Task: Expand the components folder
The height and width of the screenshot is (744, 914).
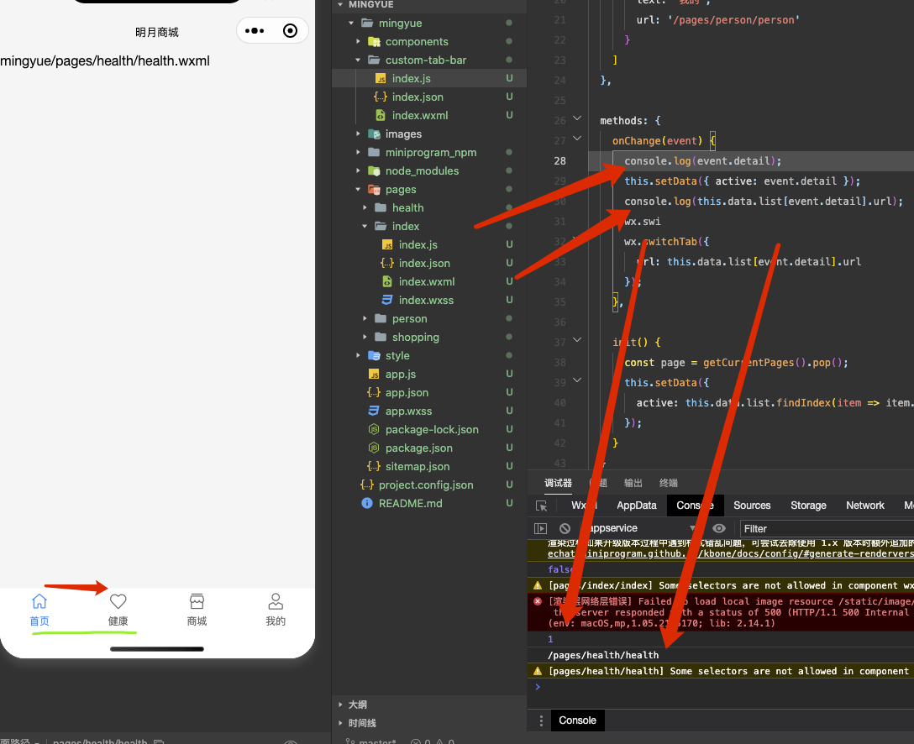Action: (358, 41)
